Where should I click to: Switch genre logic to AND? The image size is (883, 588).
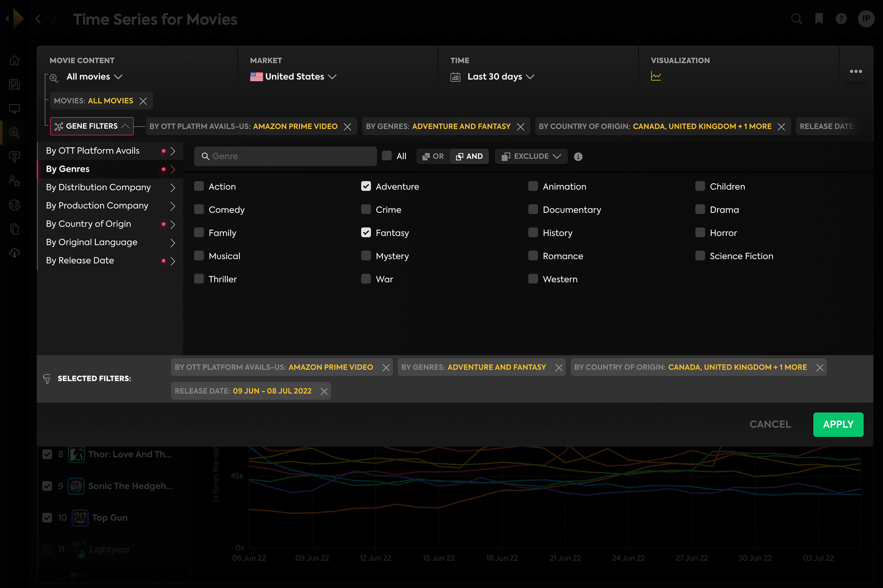(x=469, y=157)
